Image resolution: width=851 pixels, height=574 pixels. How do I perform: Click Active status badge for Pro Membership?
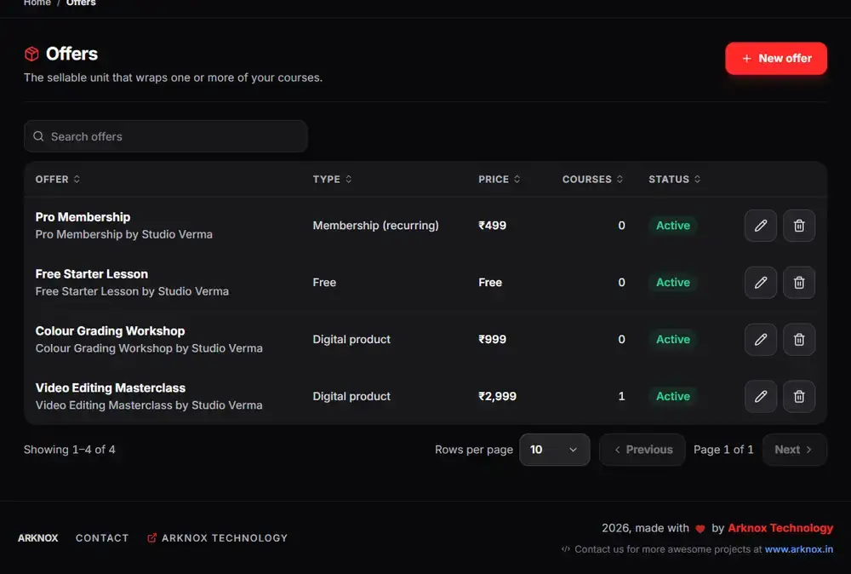point(673,226)
